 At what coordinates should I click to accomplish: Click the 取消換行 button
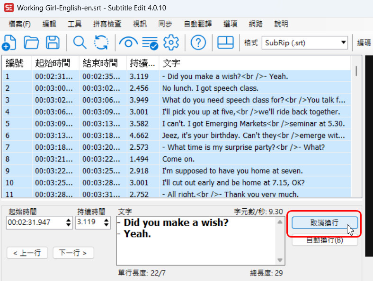point(324,223)
